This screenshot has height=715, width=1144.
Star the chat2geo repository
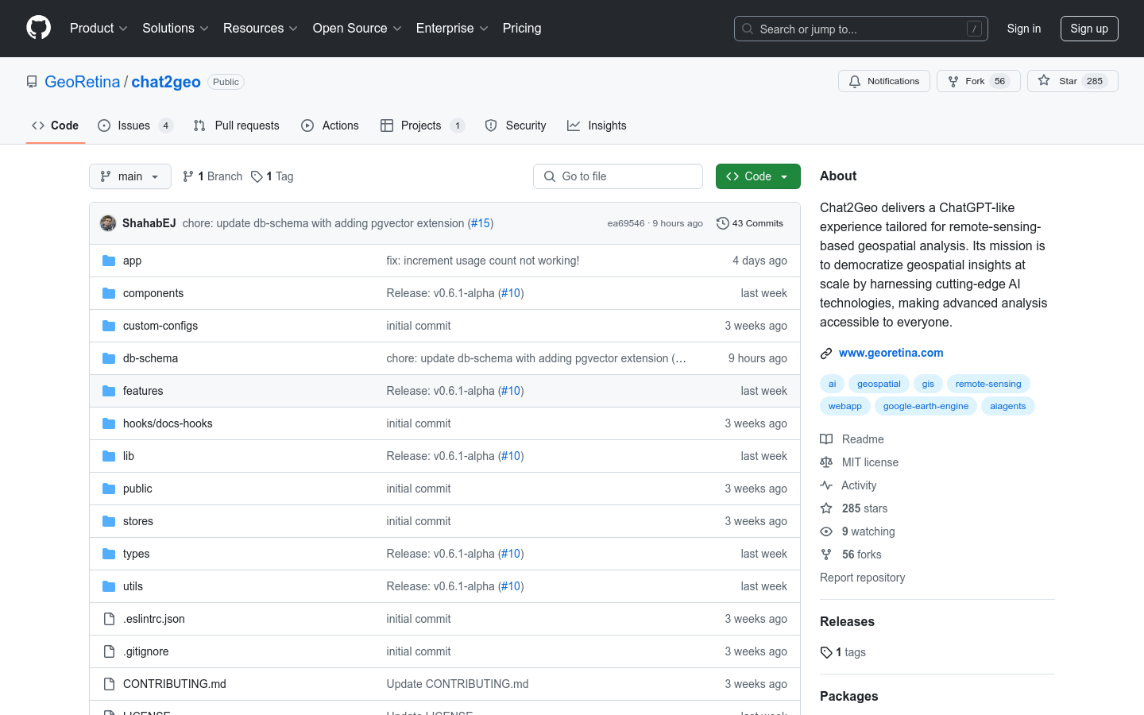point(1060,81)
